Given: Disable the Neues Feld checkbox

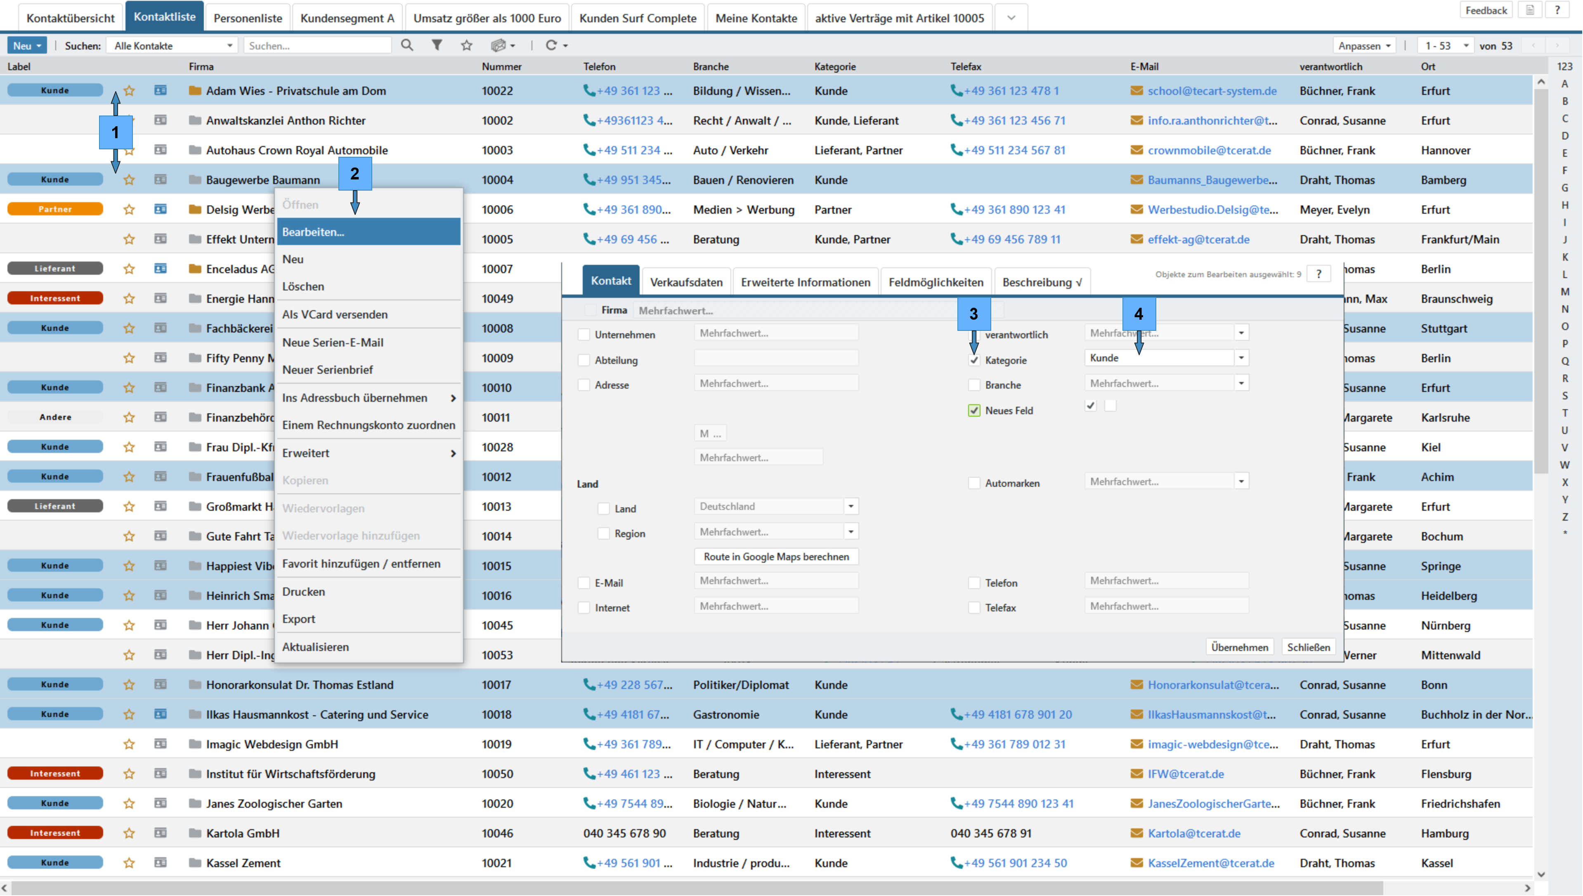Looking at the screenshot, I should [x=974, y=410].
